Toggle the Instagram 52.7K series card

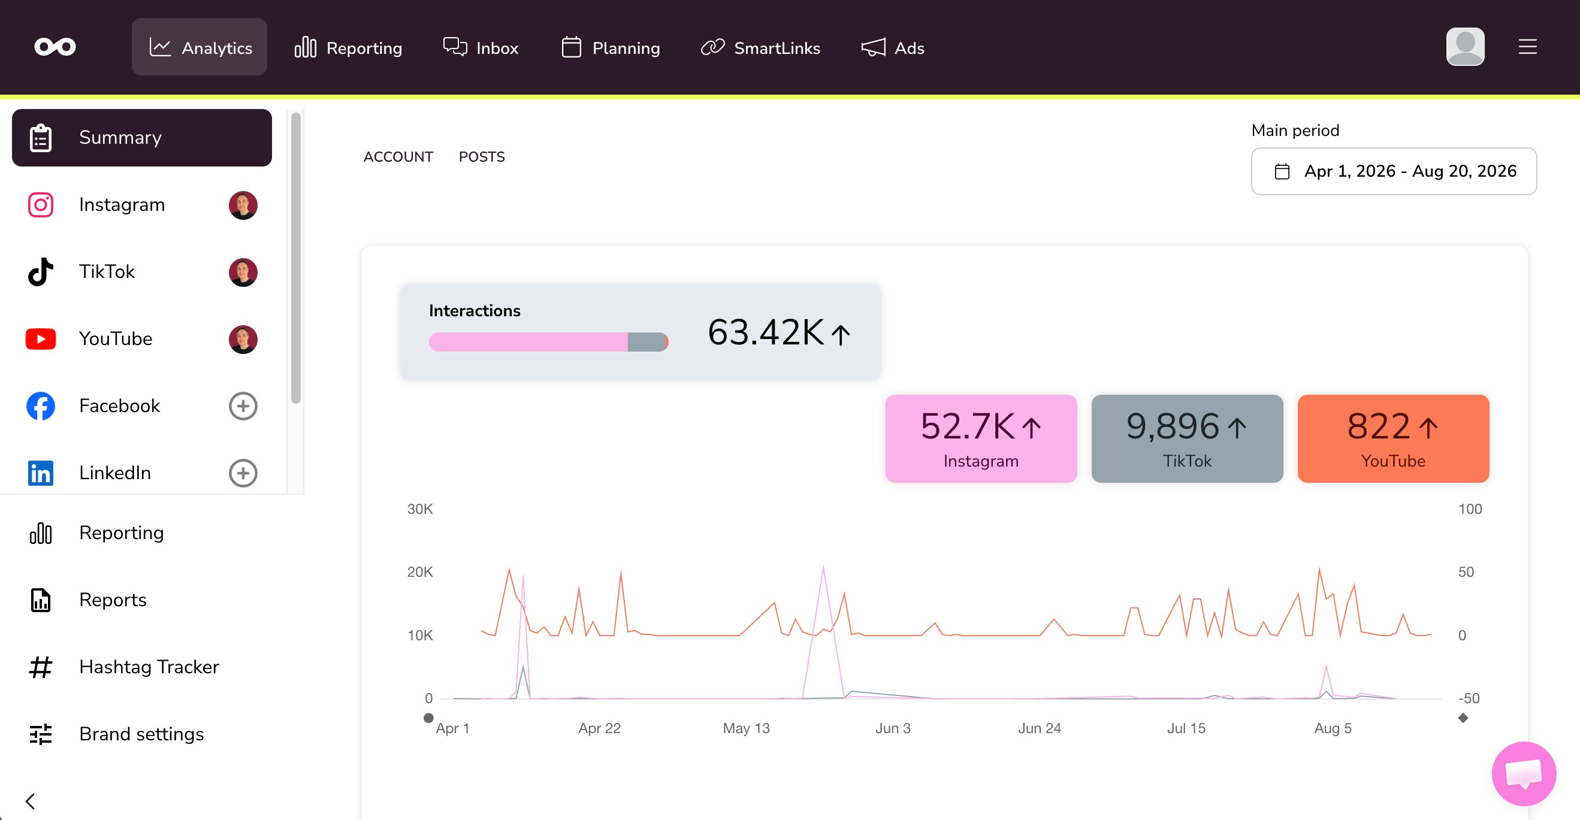(981, 438)
